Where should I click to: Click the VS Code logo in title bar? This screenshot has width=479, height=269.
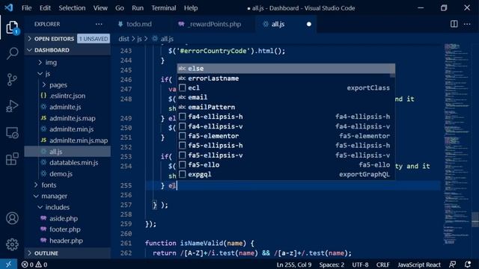[9, 7]
